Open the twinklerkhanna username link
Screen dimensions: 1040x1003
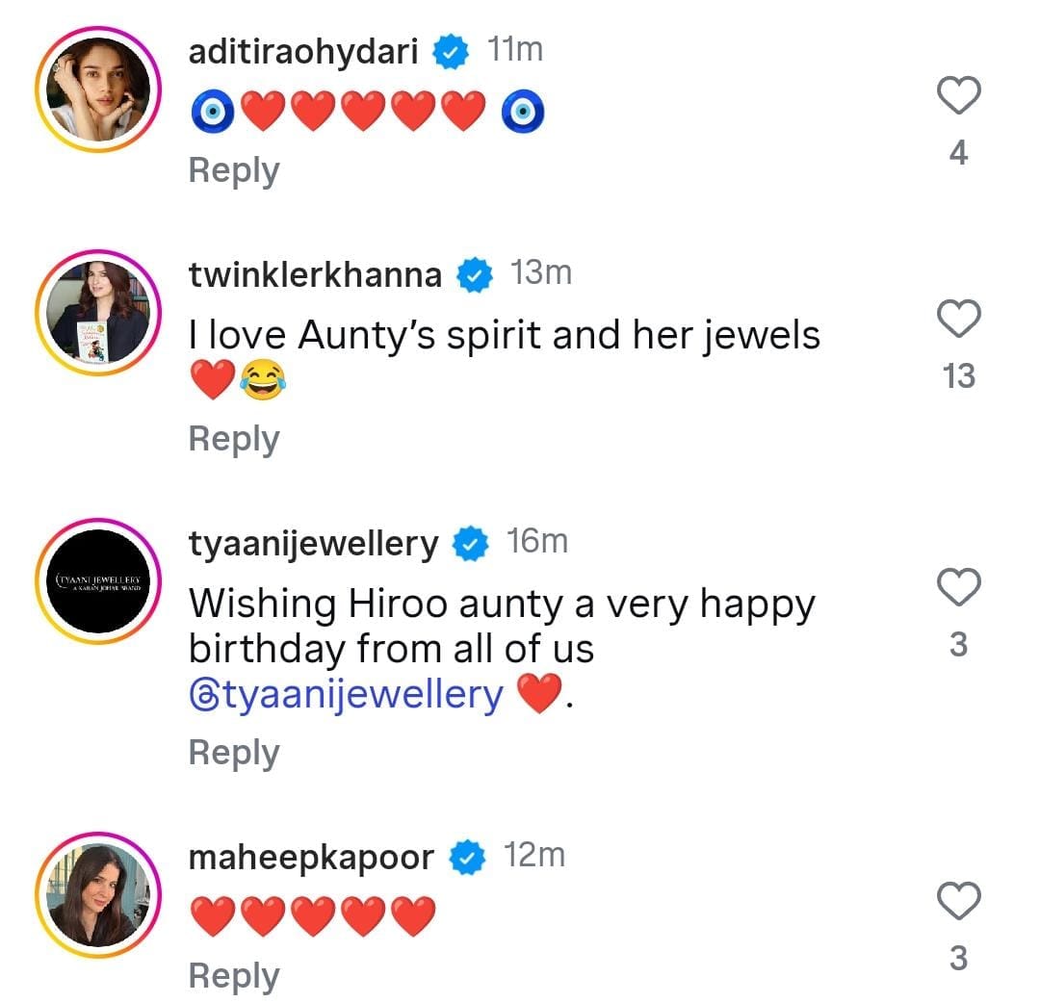click(315, 275)
